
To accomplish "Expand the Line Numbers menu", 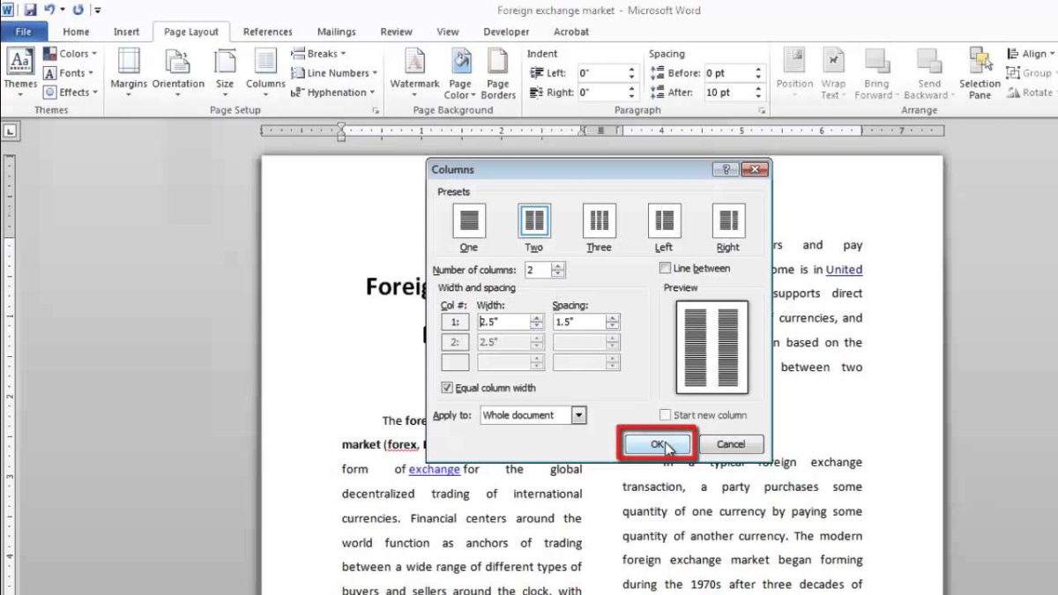I will tap(333, 72).
